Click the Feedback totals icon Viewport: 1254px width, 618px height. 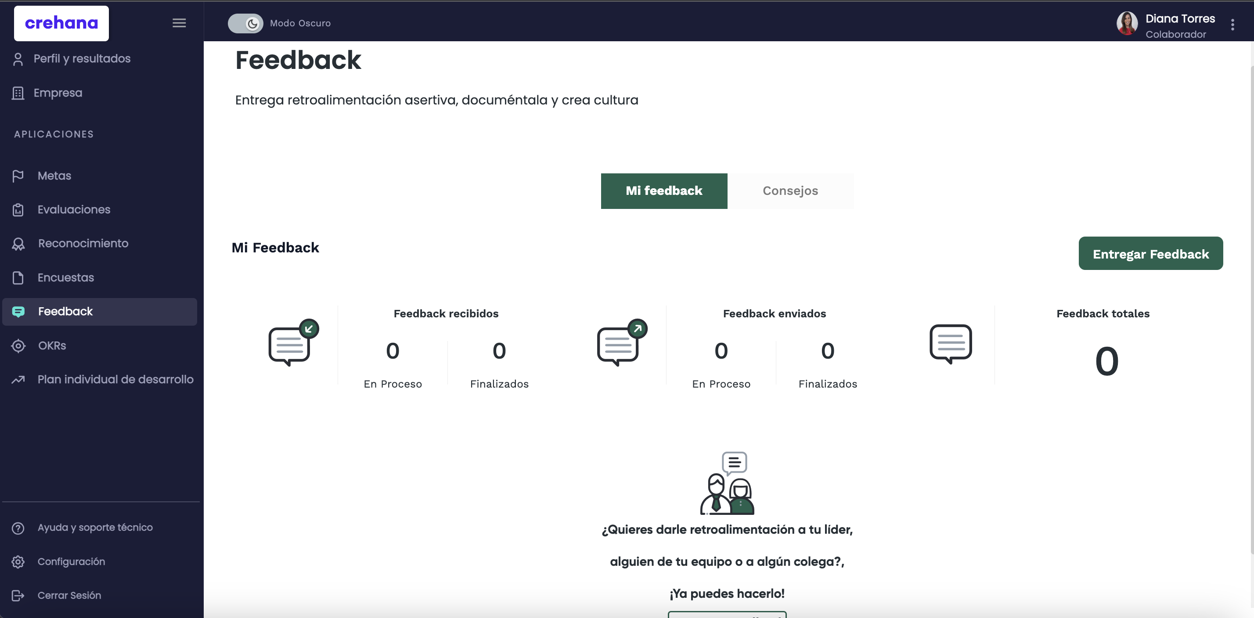pos(951,344)
